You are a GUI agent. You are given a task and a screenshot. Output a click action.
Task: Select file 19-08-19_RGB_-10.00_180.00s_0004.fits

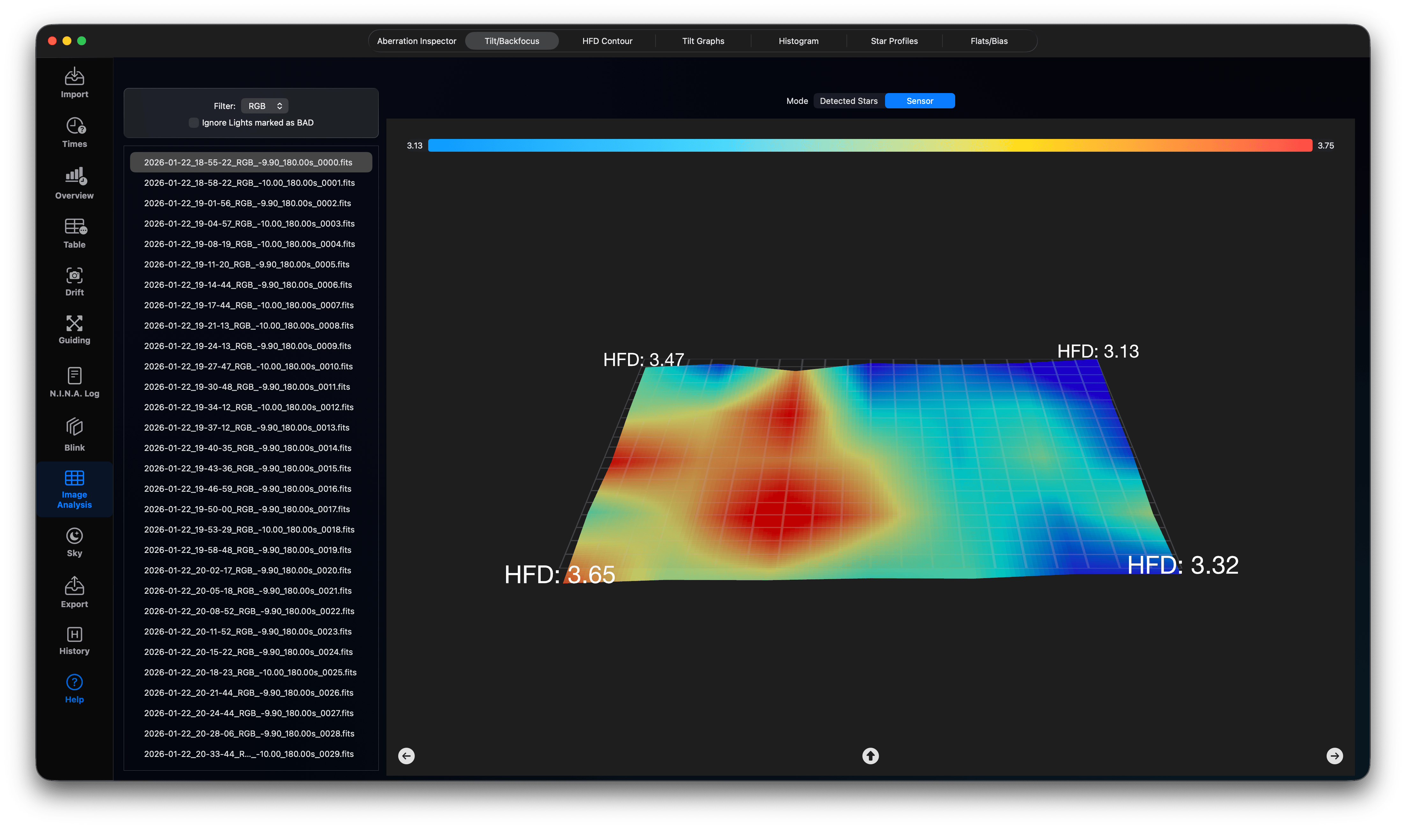tap(251, 244)
